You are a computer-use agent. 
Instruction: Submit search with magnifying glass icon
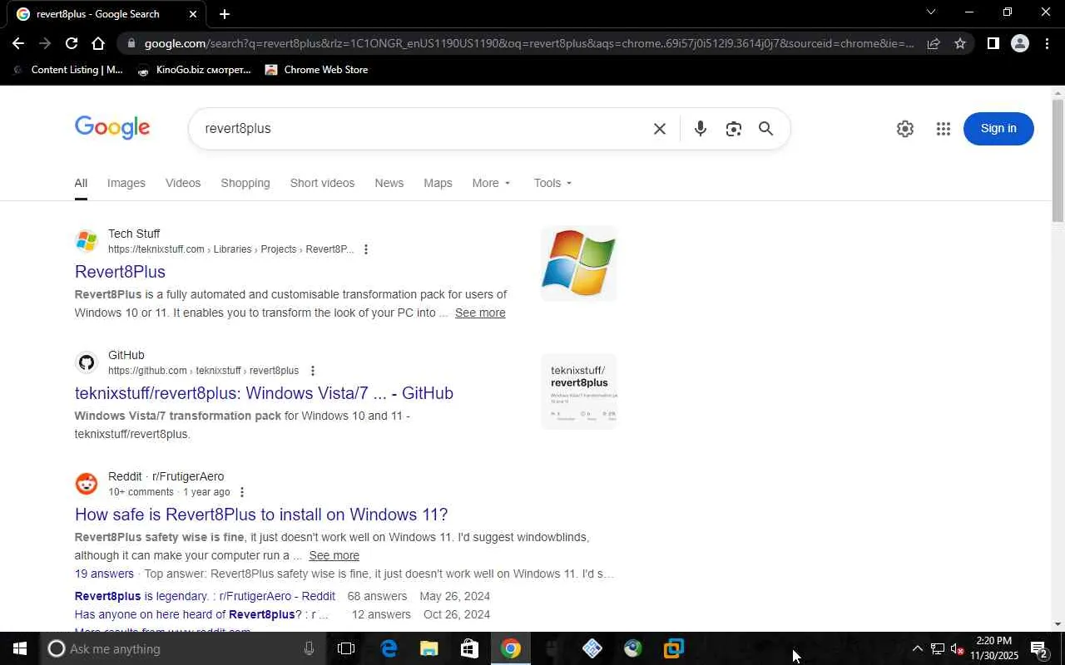[765, 129]
